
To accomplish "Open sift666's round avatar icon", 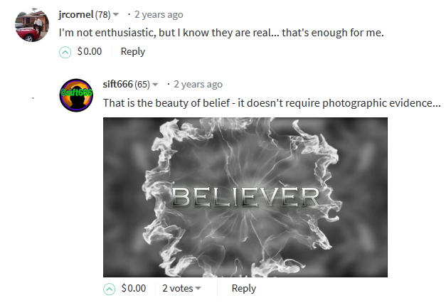I will coord(76,95).
